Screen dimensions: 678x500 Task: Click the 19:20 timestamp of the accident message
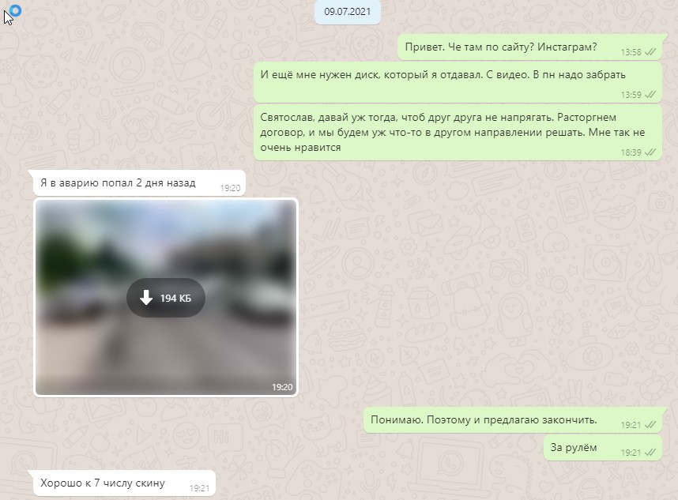pos(230,188)
